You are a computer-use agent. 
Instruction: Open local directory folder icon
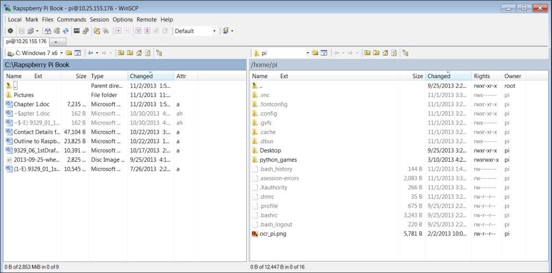[68, 53]
